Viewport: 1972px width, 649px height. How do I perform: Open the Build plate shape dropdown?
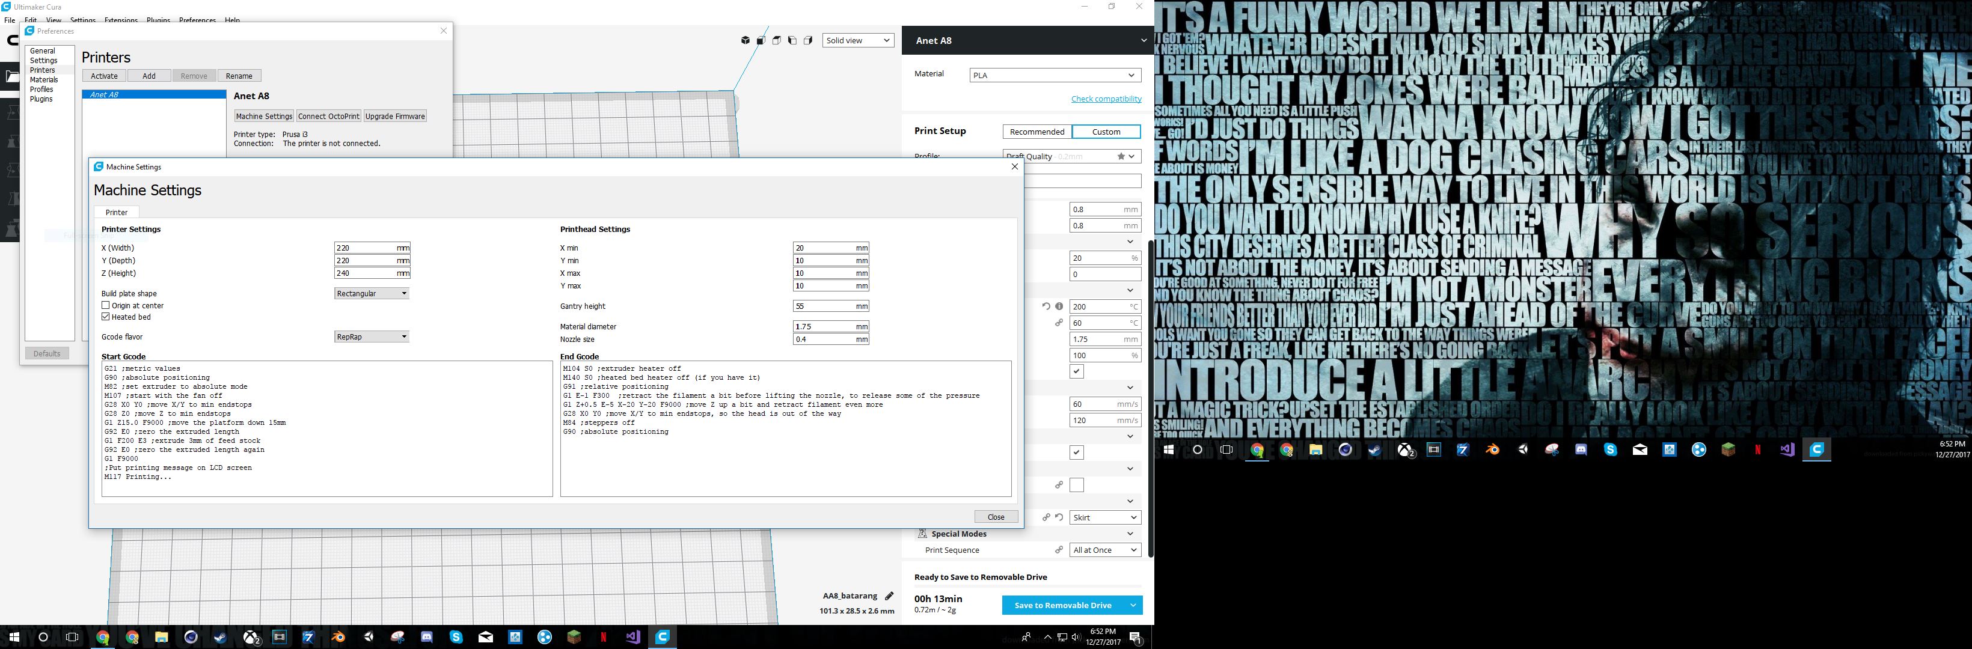tap(372, 293)
